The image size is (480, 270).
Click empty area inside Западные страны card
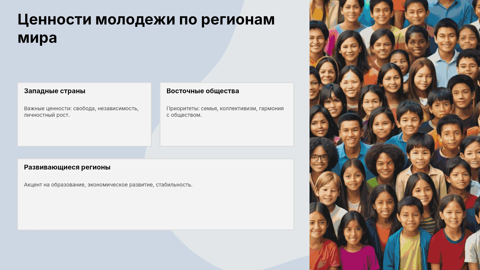[84, 132]
